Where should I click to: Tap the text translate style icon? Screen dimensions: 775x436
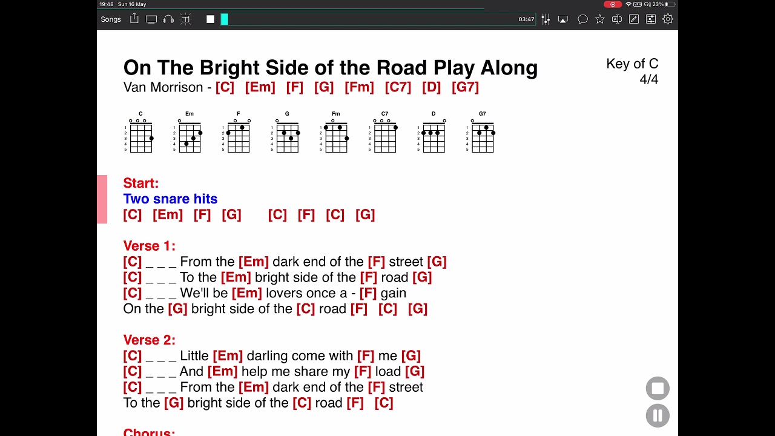click(x=617, y=19)
